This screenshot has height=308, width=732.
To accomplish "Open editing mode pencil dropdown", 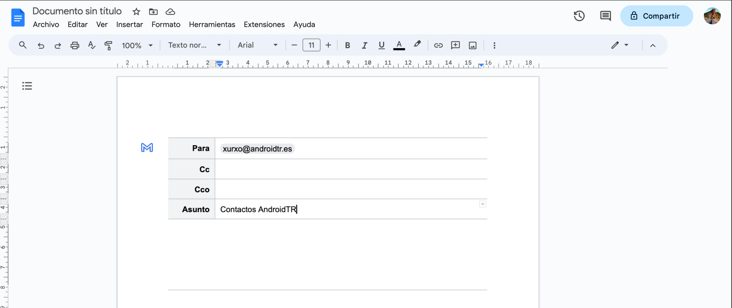I will click(620, 45).
